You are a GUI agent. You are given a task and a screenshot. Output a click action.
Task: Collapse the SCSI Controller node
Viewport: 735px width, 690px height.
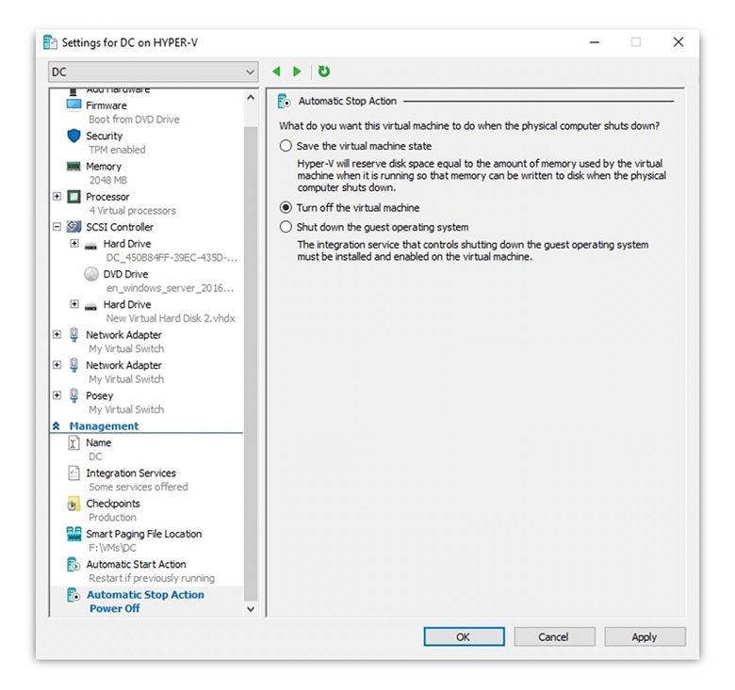[57, 227]
